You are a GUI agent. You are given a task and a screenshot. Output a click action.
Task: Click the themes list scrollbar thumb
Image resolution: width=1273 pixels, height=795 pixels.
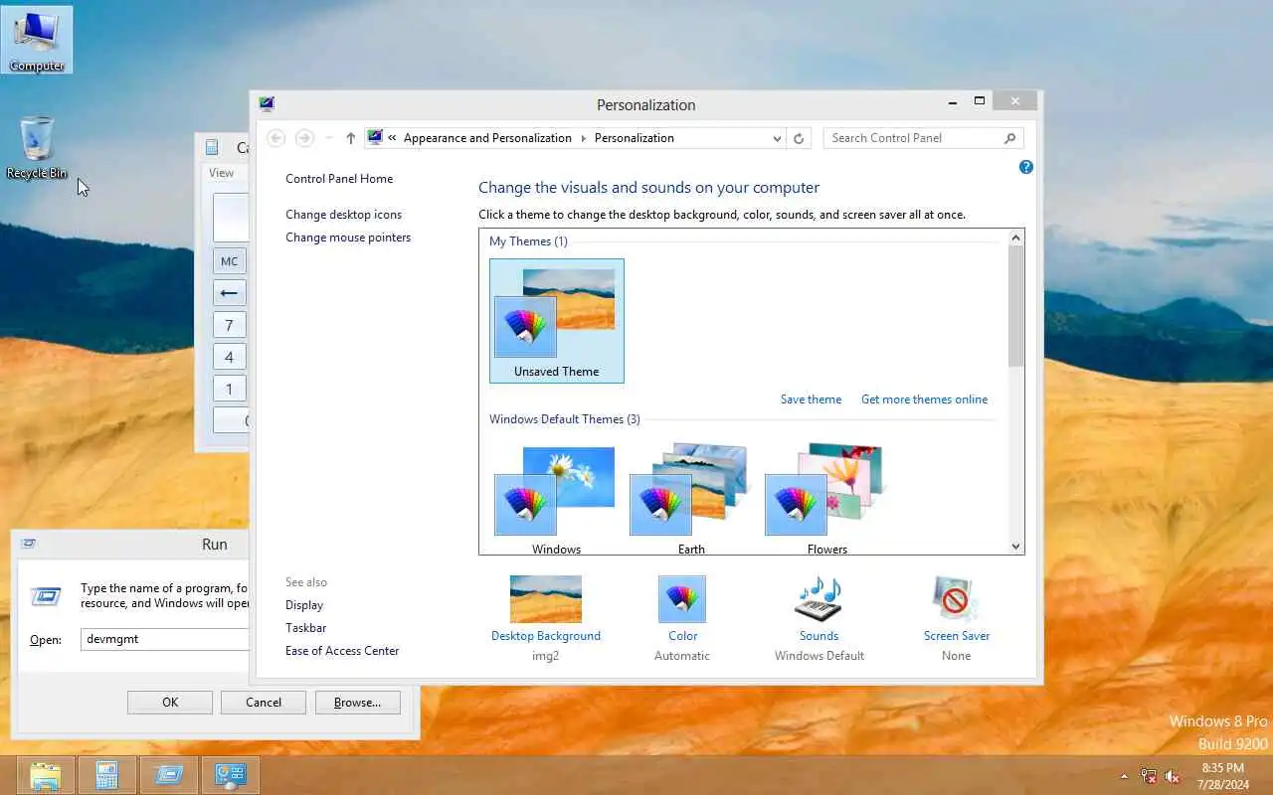[1015, 306]
